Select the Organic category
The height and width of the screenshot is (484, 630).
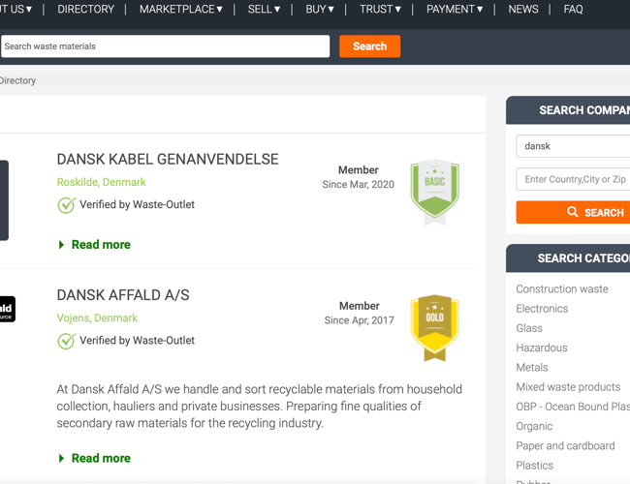pyautogui.click(x=534, y=426)
